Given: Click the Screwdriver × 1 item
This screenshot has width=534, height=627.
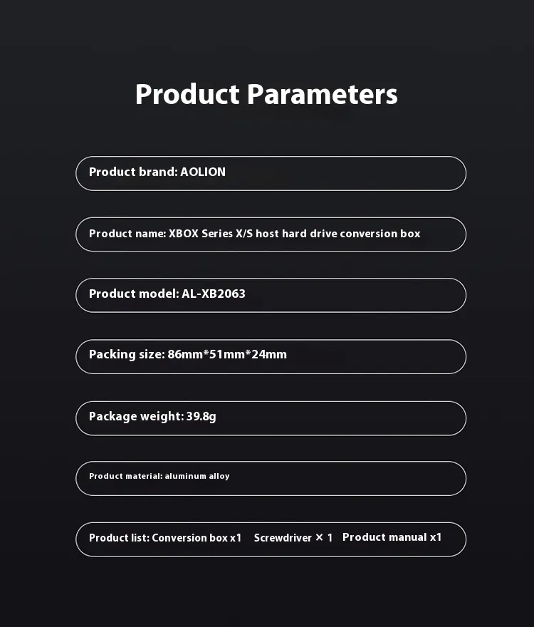Looking at the screenshot, I should point(293,538).
